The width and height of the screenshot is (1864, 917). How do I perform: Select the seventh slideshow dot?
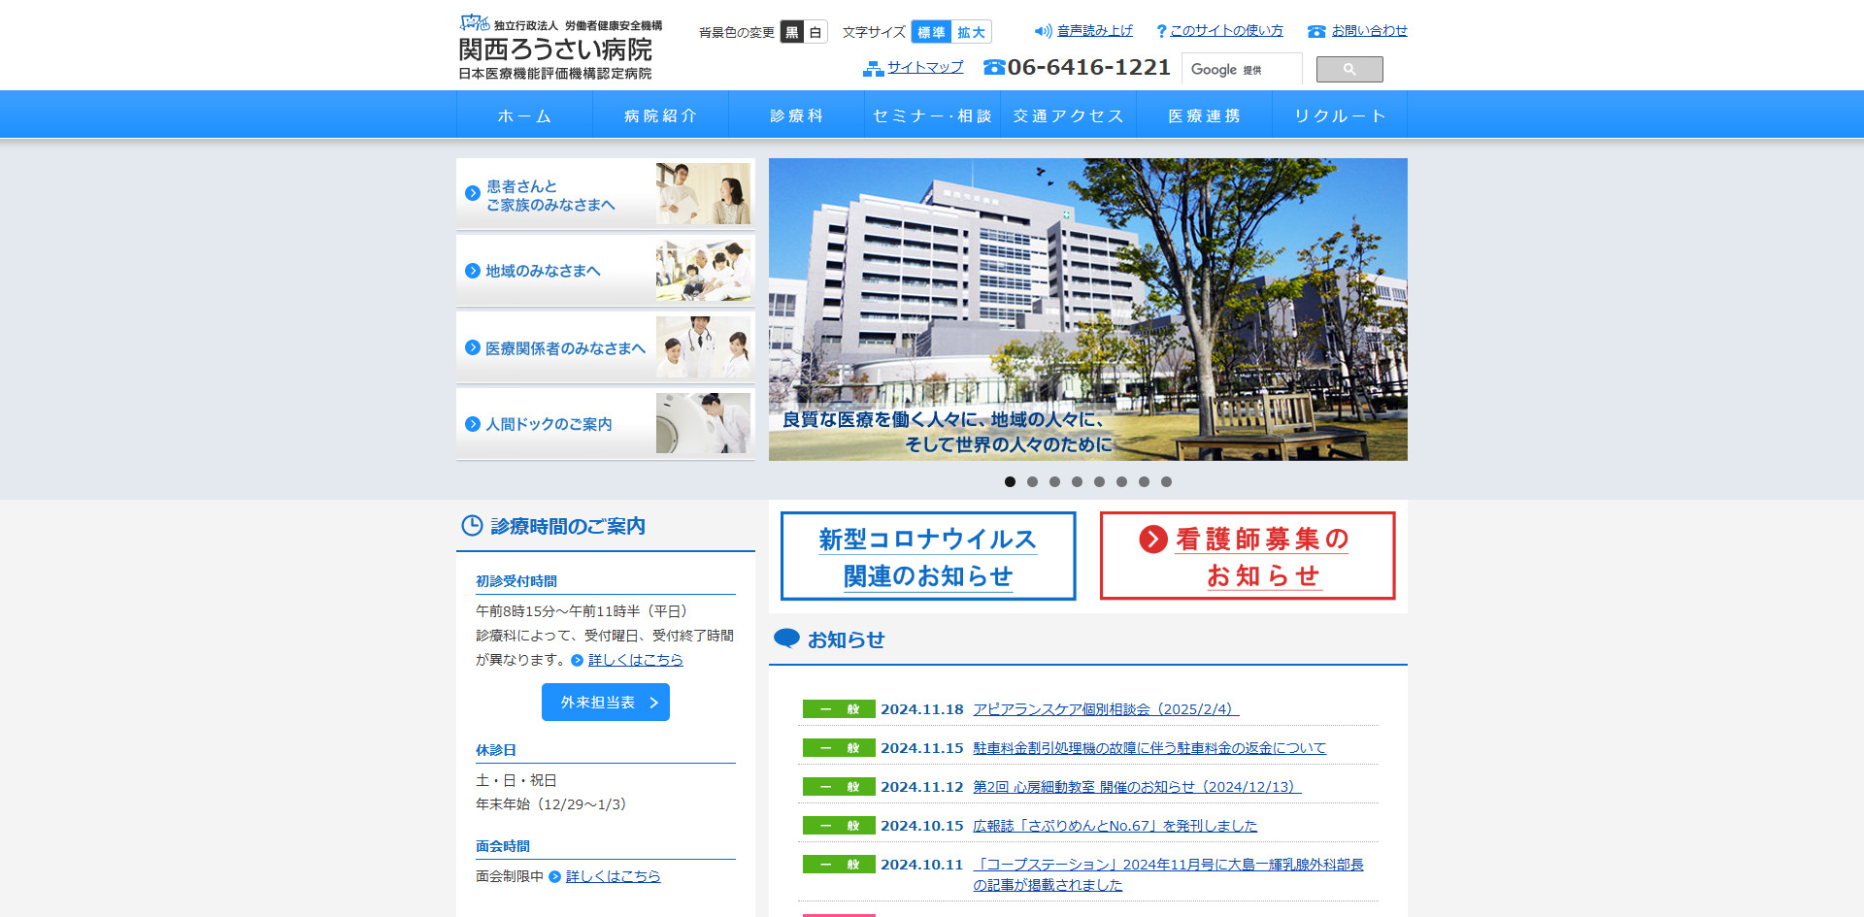[x=1144, y=481]
